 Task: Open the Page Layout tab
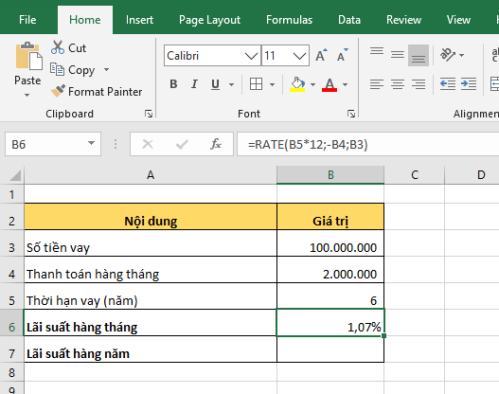(209, 20)
